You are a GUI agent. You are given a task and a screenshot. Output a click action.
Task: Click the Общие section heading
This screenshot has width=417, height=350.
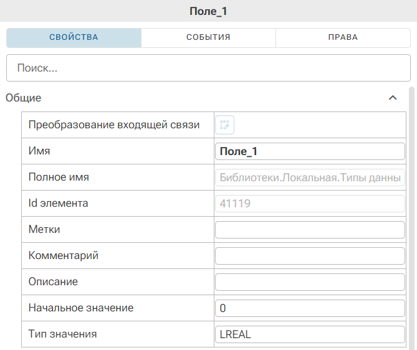pos(24,98)
